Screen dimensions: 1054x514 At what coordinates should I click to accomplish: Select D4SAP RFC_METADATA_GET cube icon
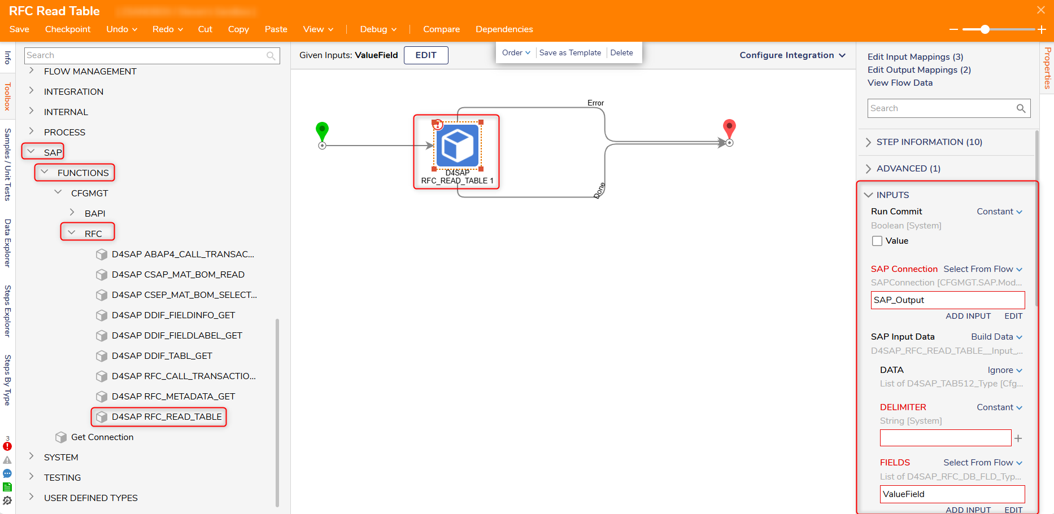pyautogui.click(x=102, y=397)
